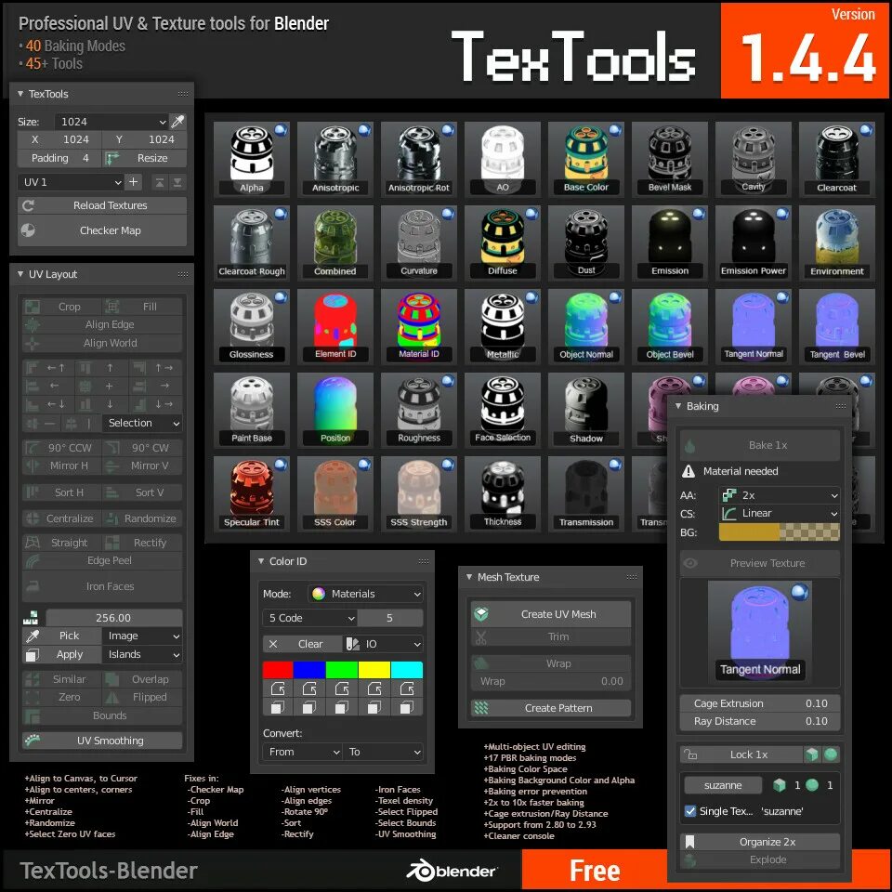Select the Metallic bake mode
Image resolution: width=892 pixels, height=892 pixels.
[503, 326]
